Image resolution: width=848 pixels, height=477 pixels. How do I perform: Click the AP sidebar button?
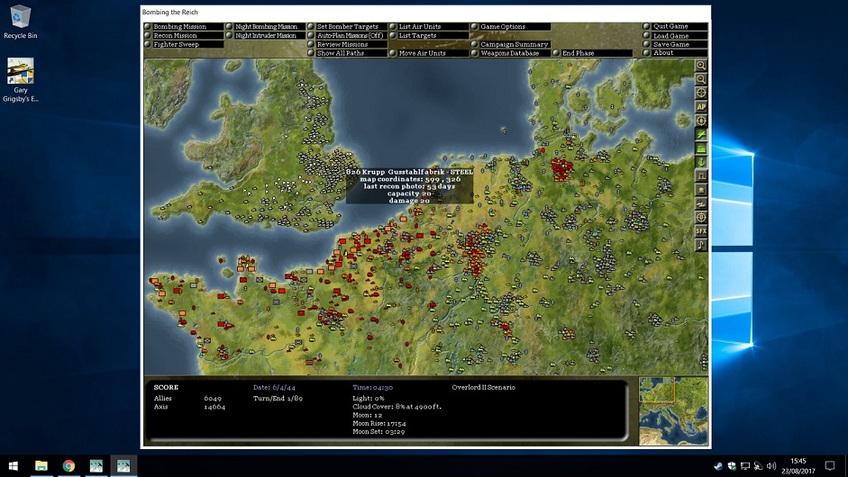pyautogui.click(x=701, y=107)
